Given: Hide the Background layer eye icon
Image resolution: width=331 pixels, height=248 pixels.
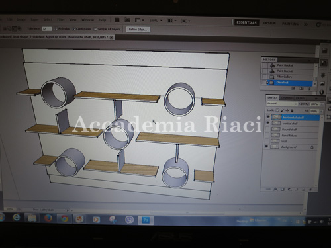Looking at the screenshot, I should [x=267, y=146].
